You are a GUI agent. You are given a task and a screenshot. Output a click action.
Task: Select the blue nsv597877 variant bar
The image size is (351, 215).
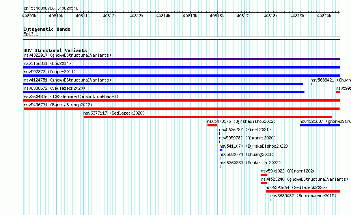pos(181,76)
